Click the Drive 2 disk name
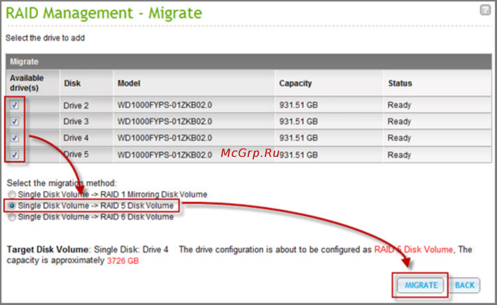Image resolution: width=497 pixels, height=305 pixels. tap(76, 105)
